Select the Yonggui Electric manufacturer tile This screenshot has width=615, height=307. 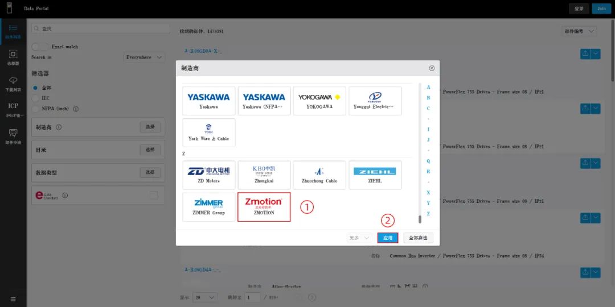tap(375, 101)
